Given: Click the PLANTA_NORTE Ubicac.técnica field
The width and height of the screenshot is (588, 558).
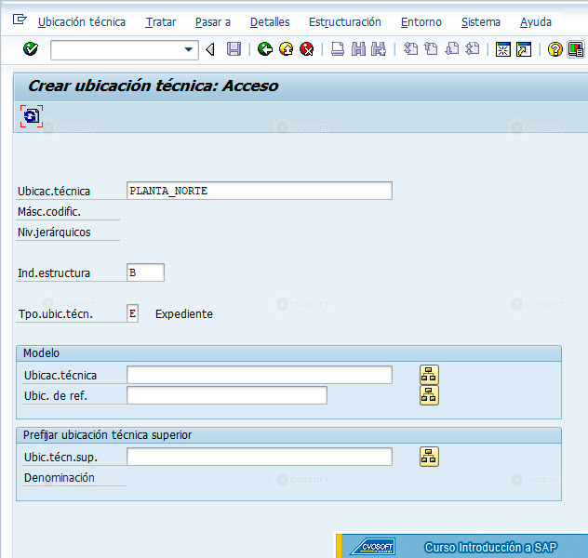Looking at the screenshot, I should click(x=260, y=191).
